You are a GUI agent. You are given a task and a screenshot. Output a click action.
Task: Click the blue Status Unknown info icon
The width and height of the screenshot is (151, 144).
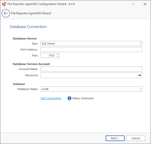pyautogui.click(x=69, y=98)
